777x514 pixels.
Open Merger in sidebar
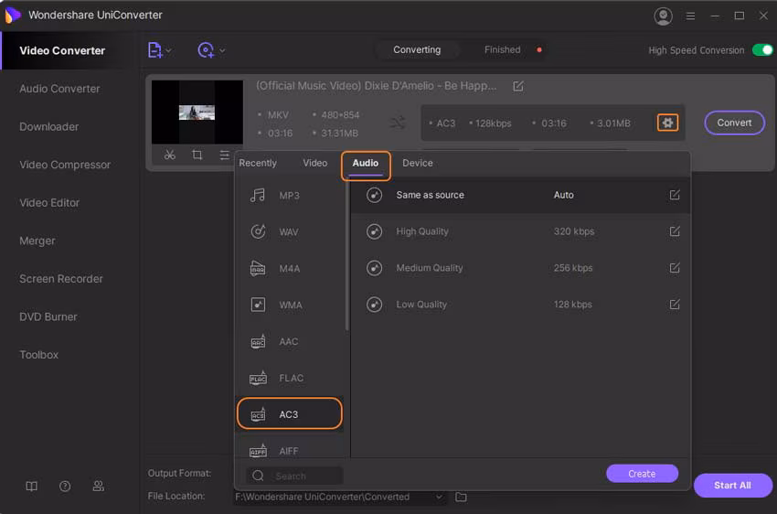(x=37, y=241)
